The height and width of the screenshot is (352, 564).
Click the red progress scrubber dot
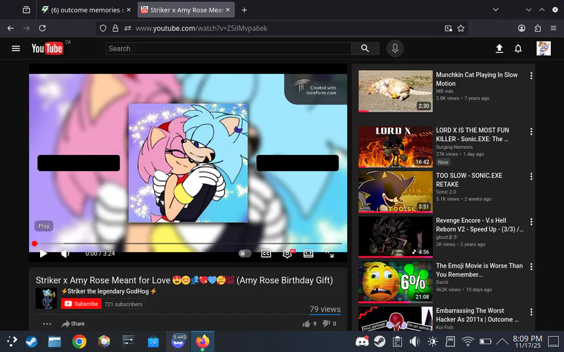point(34,244)
